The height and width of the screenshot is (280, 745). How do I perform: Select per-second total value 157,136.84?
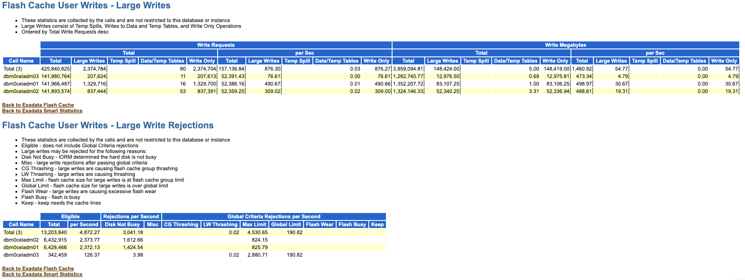231,69
